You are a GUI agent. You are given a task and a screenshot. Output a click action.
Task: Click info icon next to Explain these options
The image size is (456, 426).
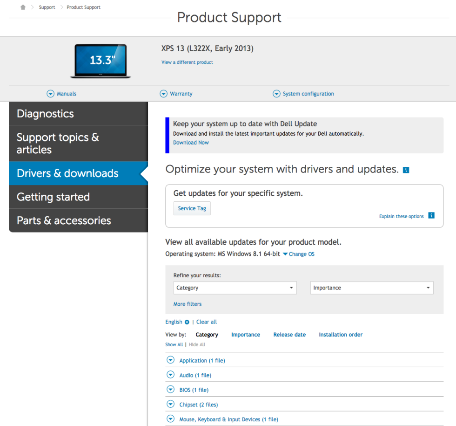[x=432, y=215]
